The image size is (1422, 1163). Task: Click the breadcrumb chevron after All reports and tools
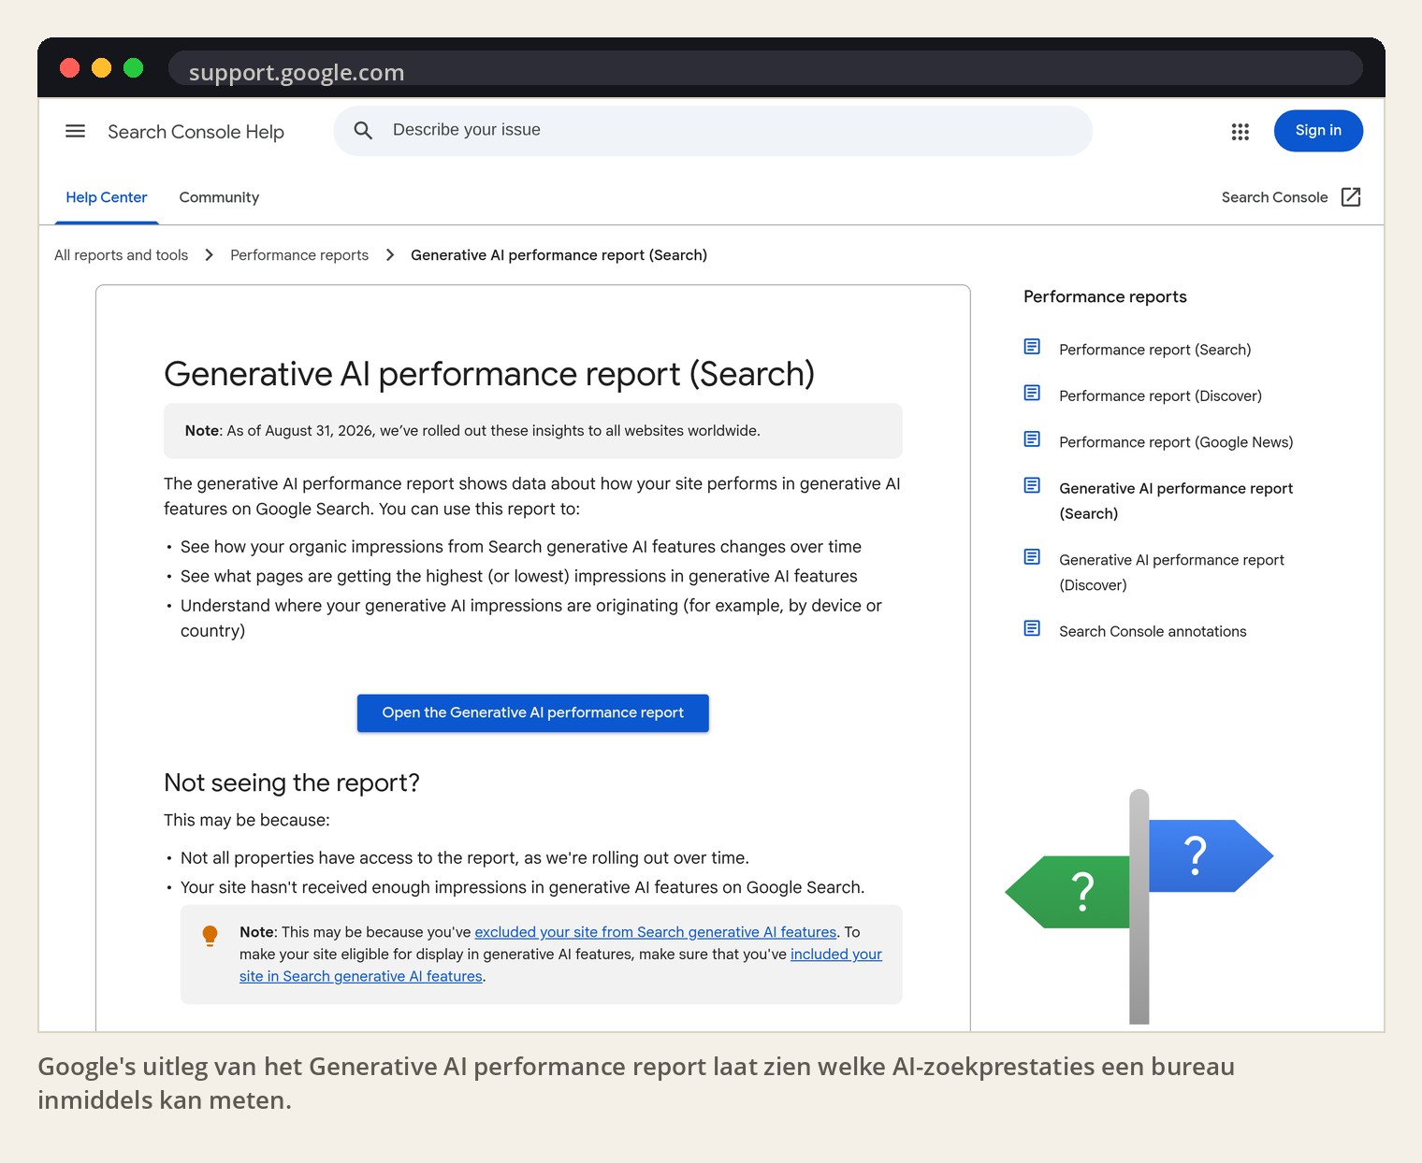pyautogui.click(x=209, y=255)
